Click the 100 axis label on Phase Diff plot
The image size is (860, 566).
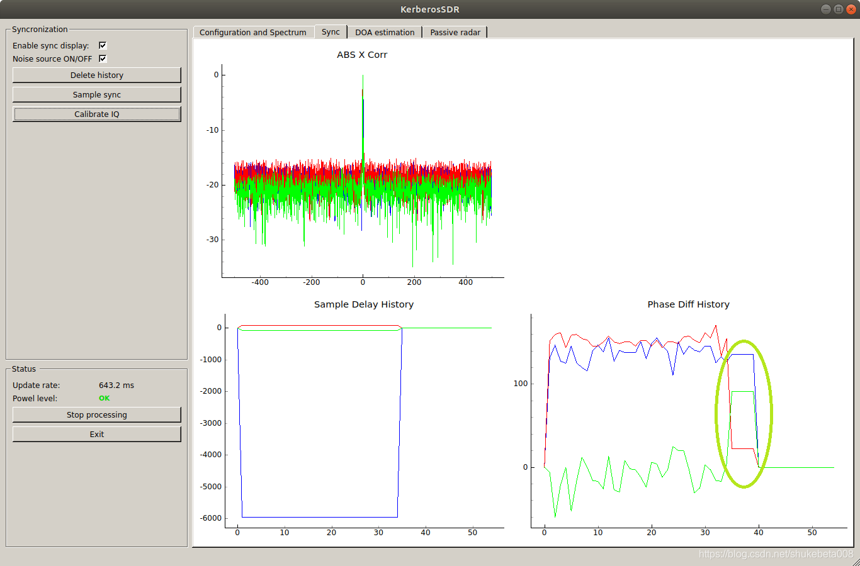coord(521,384)
